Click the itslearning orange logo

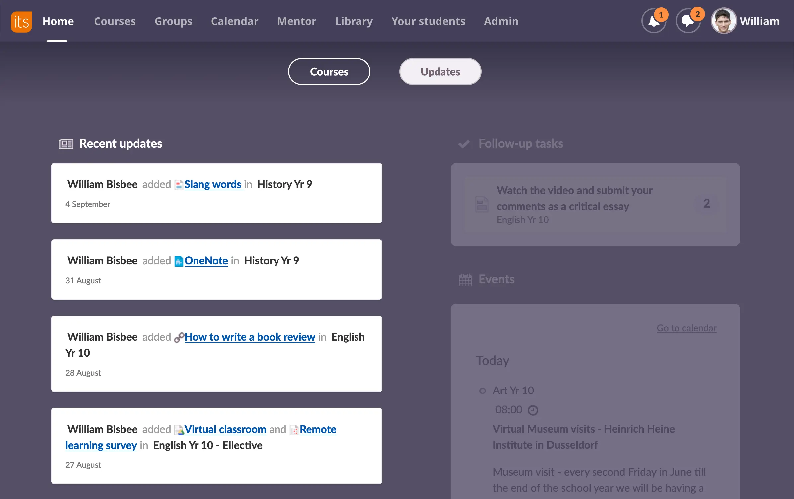[x=21, y=21]
